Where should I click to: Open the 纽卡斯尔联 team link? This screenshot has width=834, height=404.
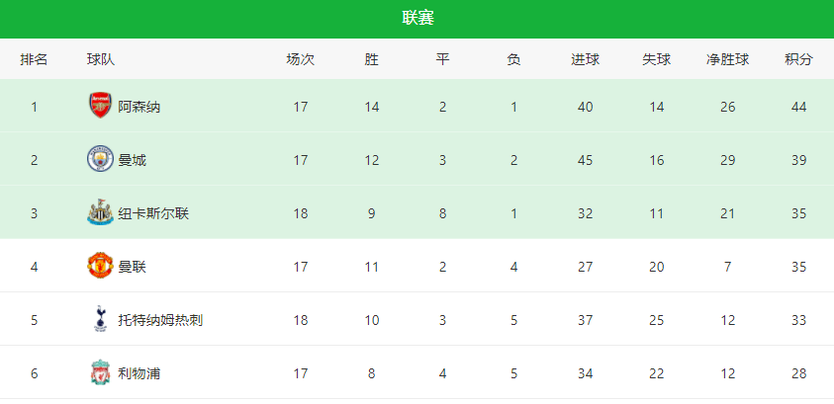[x=153, y=214]
